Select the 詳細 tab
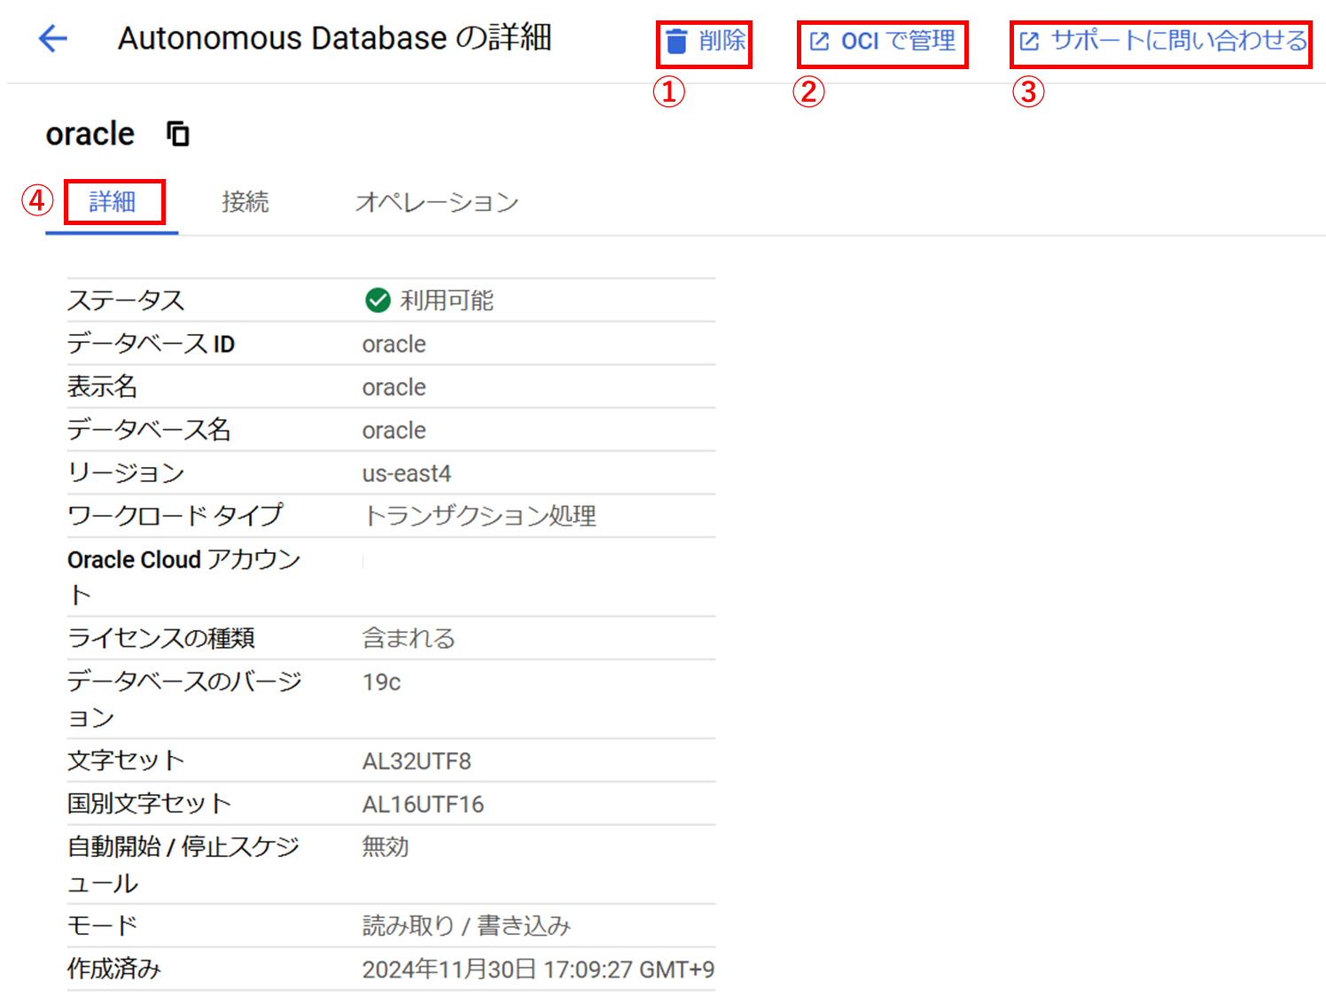 click(x=113, y=202)
